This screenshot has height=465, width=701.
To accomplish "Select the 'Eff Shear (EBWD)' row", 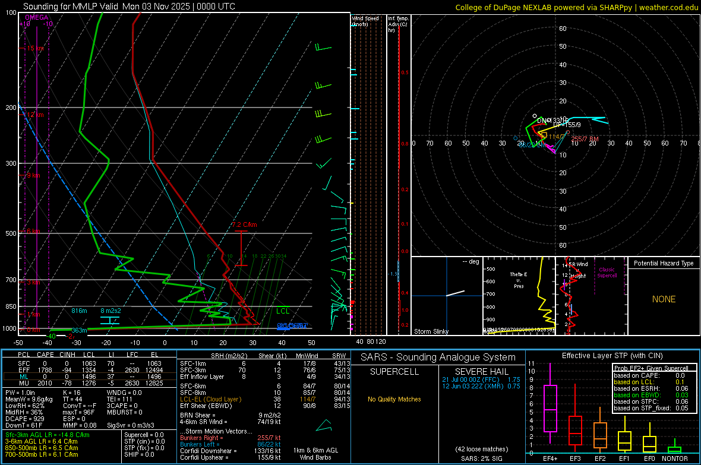I will (264, 406).
